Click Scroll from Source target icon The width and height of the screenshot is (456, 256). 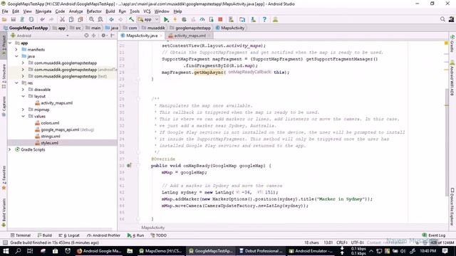86,36
